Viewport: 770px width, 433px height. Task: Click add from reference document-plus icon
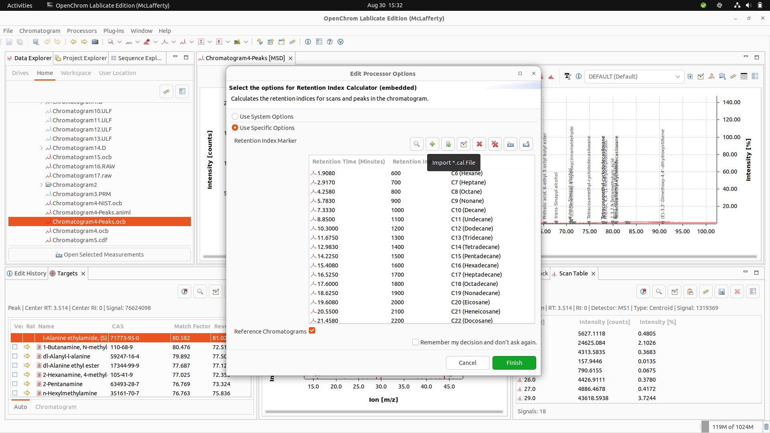(448, 144)
